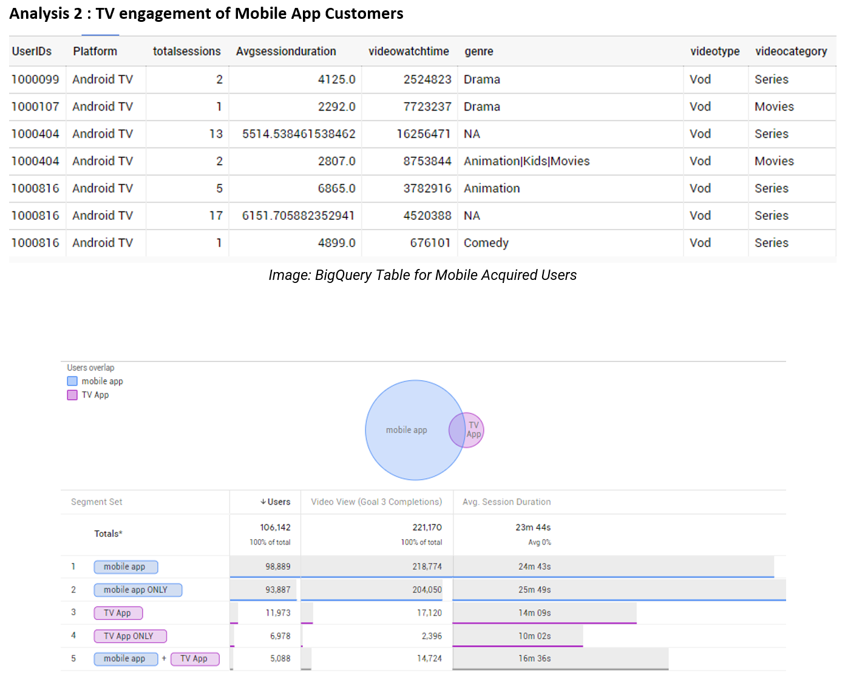The width and height of the screenshot is (845, 691).
Task: Click the TV App segment chip in row 3
Action: [118, 613]
